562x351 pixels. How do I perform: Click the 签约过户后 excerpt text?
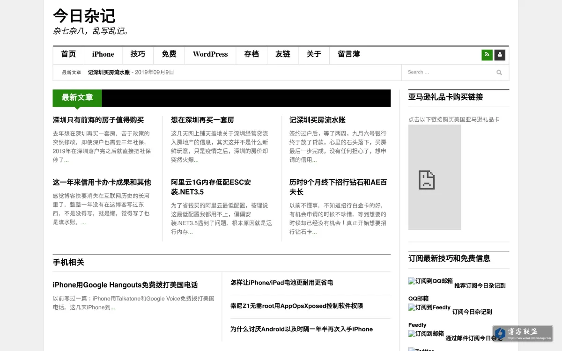[x=338, y=146]
